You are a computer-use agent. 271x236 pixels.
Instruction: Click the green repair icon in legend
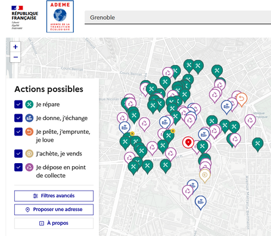(29, 105)
